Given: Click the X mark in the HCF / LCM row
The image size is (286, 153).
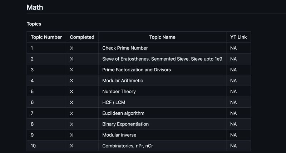Looking at the screenshot, I should point(71,102).
